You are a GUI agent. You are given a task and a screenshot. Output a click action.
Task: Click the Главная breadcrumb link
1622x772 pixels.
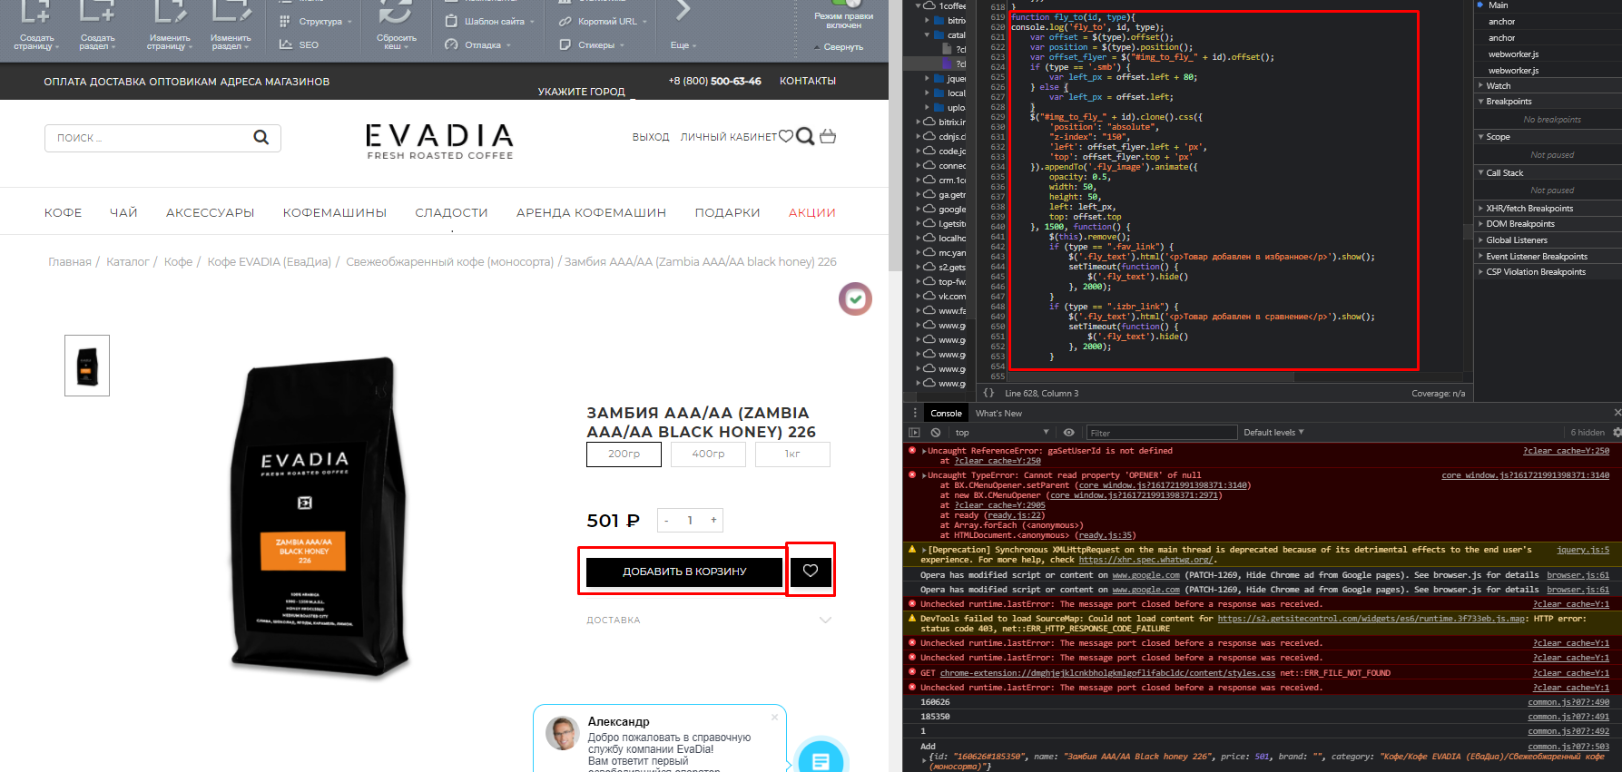[x=70, y=261]
